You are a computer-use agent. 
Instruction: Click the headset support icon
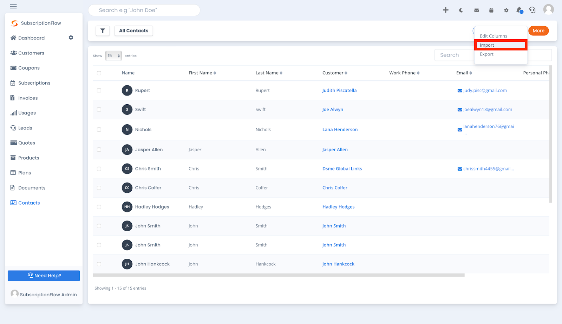point(532,10)
